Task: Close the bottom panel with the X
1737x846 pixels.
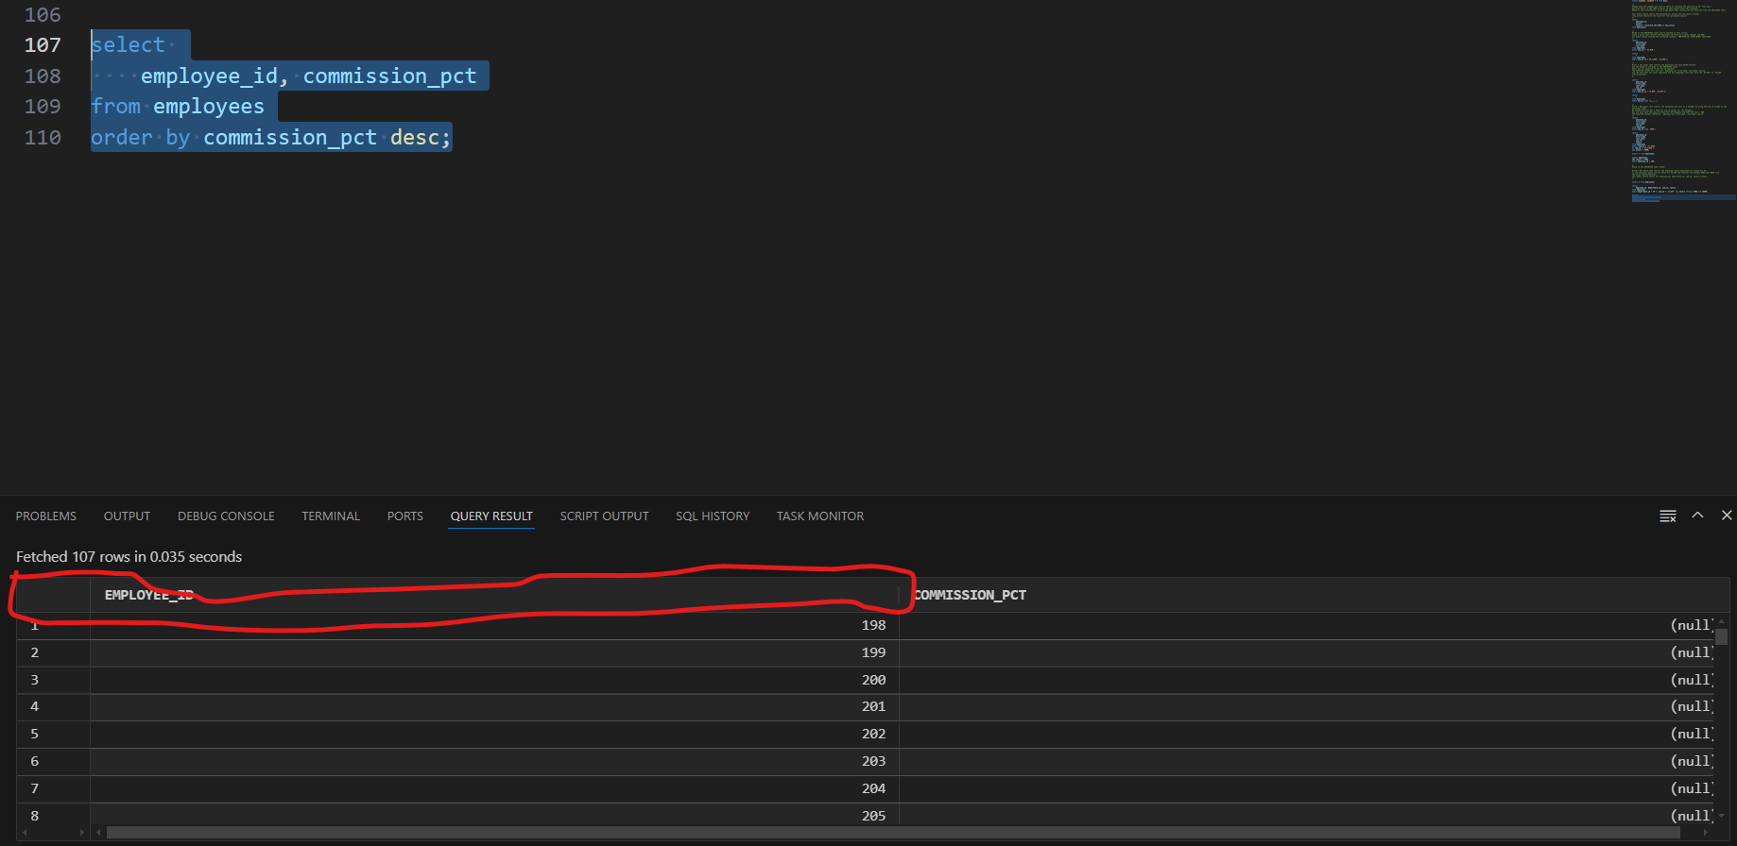Action: coord(1727,516)
